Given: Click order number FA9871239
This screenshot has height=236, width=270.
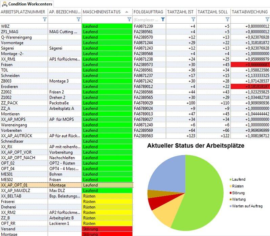Looking at the screenshot, I should coord(143,26).
